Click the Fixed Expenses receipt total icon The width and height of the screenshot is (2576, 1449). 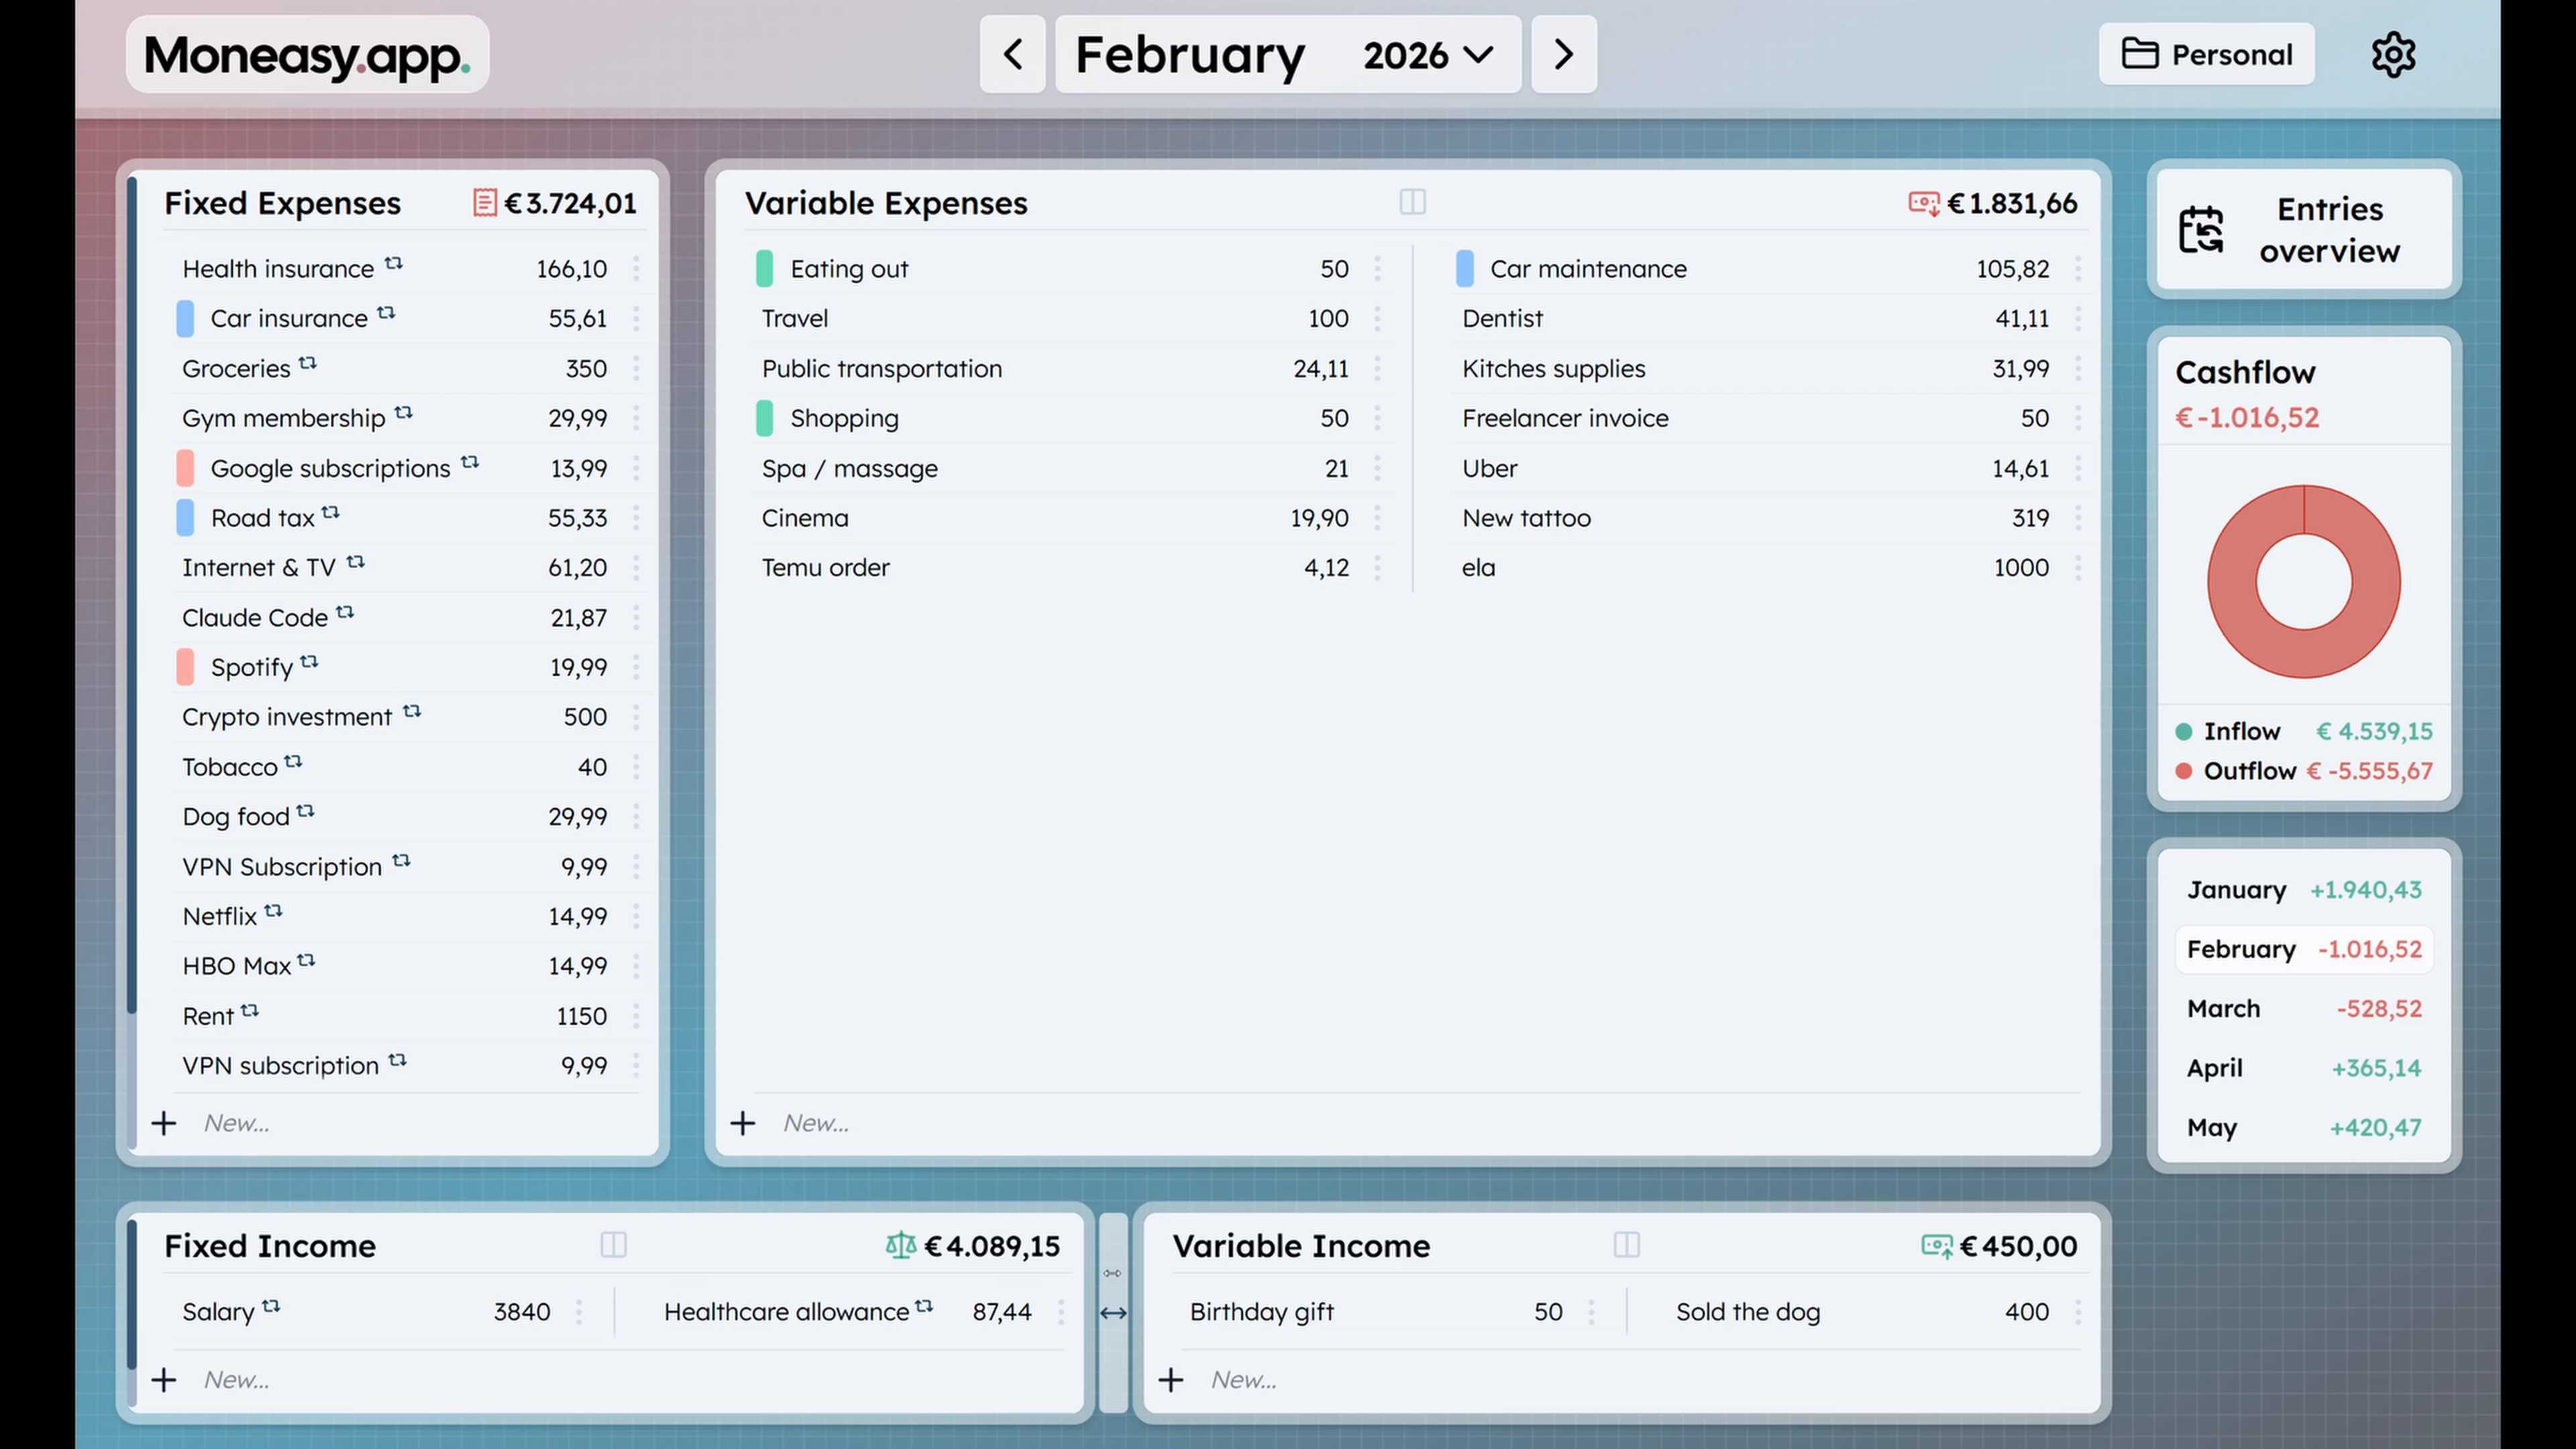tap(484, 203)
